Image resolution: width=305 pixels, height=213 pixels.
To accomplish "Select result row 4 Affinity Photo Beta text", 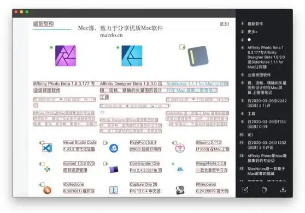I will tap(266, 57).
